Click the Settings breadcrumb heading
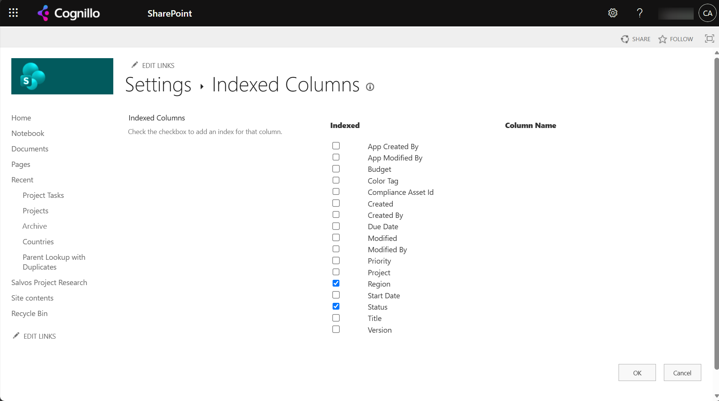Screen dimensions: 719x401 coord(158,85)
